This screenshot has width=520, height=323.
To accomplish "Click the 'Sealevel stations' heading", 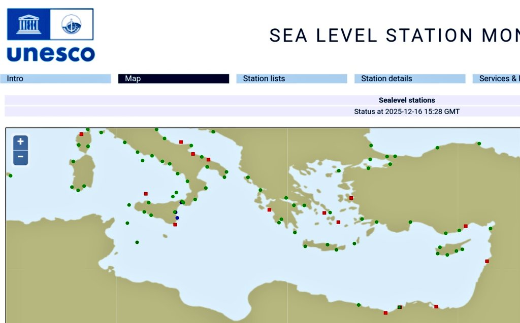I will tap(407, 100).
